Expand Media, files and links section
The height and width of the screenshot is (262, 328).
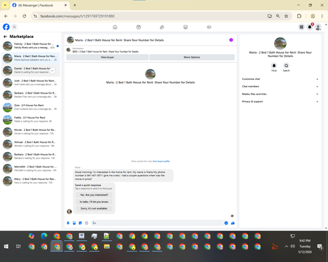pyautogui.click(x=280, y=94)
